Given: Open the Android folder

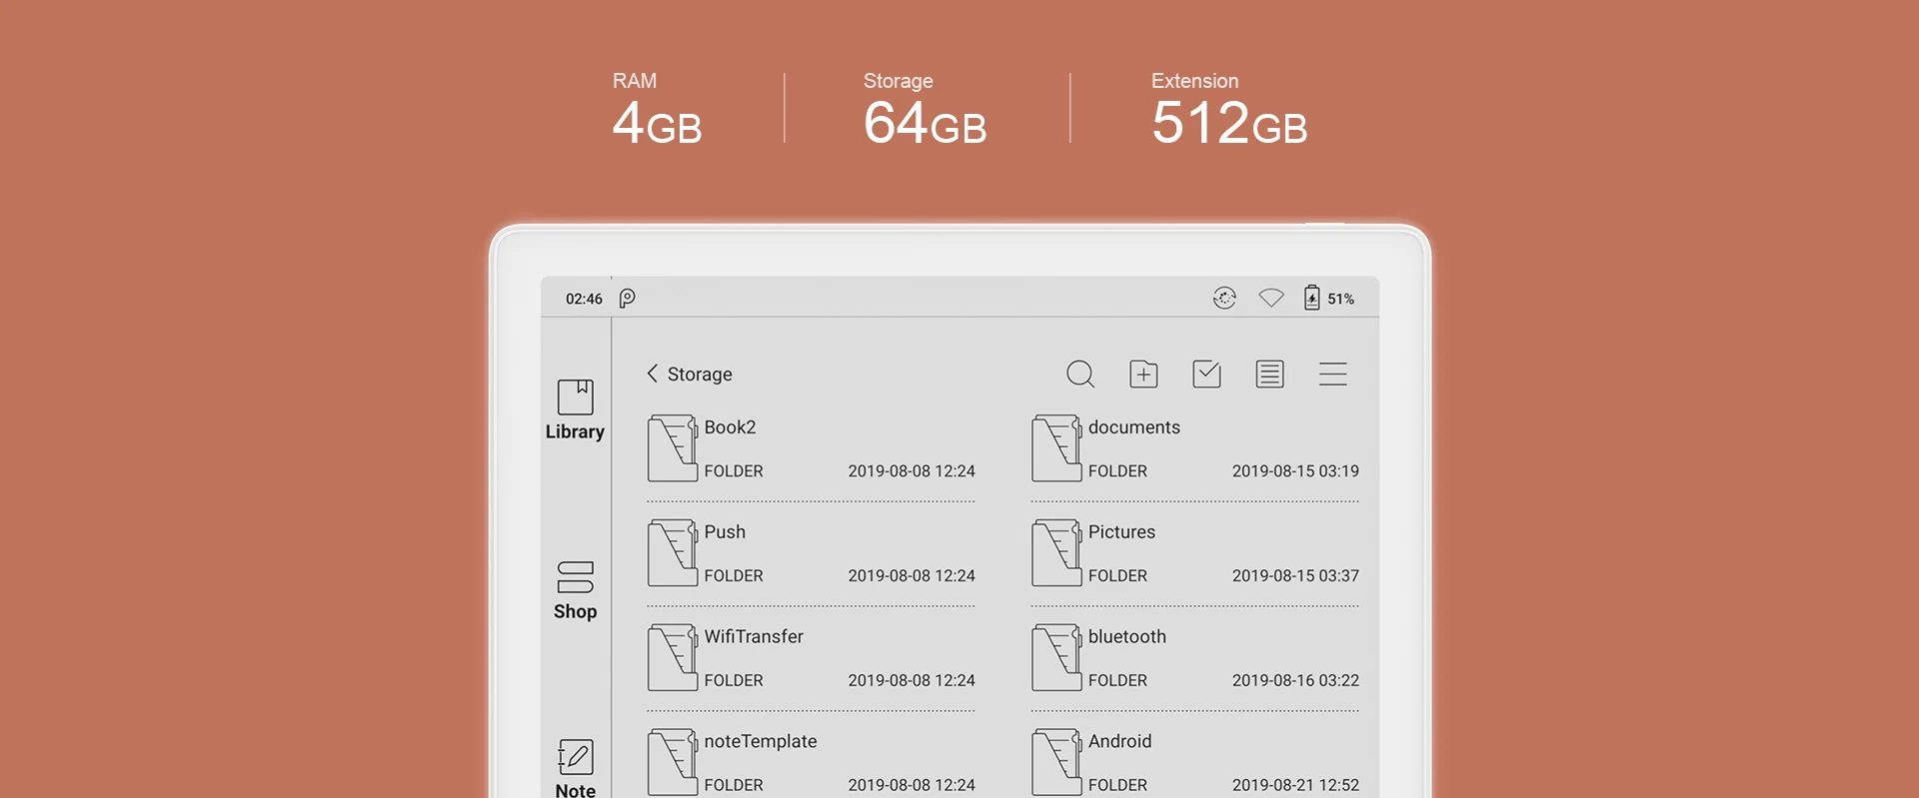Looking at the screenshot, I should (x=1194, y=763).
